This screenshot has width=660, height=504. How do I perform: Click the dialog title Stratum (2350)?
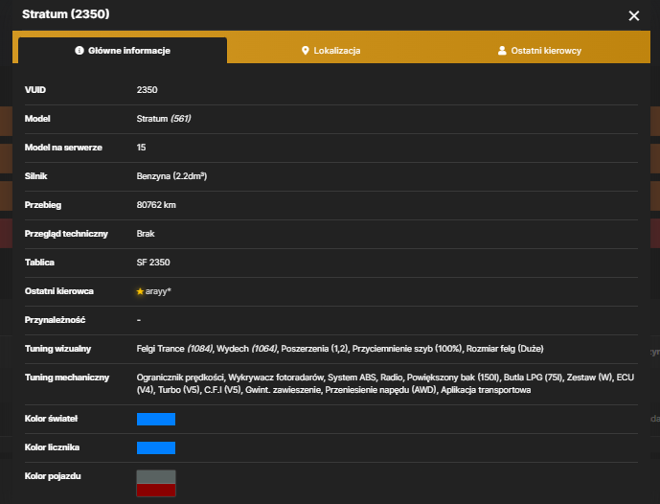click(x=66, y=14)
